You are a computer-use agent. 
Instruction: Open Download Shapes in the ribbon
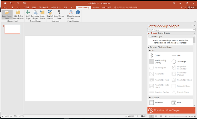tap(35, 15)
